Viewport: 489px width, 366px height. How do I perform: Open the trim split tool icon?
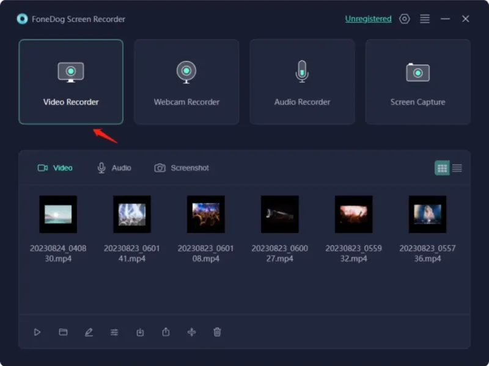point(191,332)
